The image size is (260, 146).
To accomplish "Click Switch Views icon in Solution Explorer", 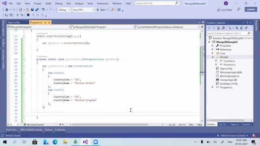I will coord(223,28).
